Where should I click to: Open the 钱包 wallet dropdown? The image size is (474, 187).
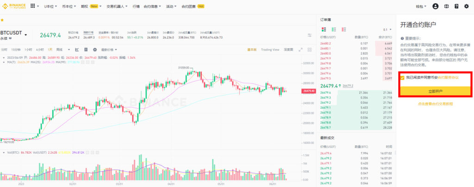click(421, 6)
